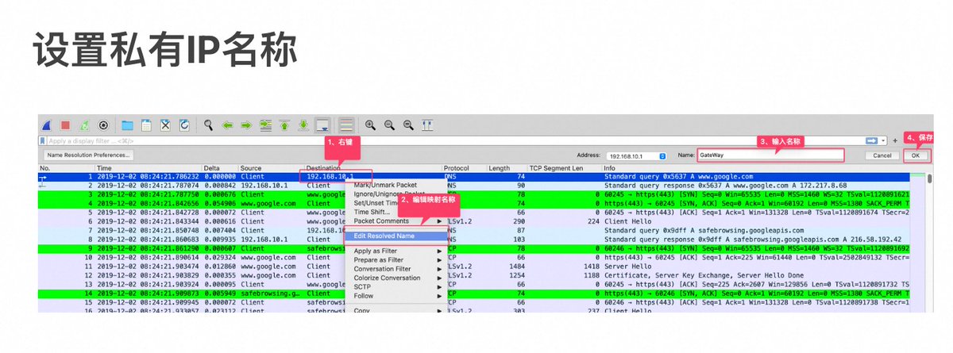Click the Source column header
Screen dimensions: 953x353
coord(272,168)
